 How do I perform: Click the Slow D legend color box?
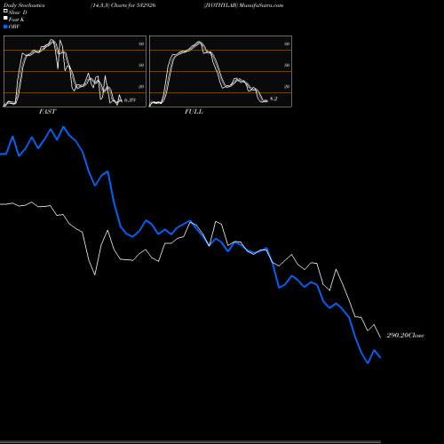click(5, 11)
